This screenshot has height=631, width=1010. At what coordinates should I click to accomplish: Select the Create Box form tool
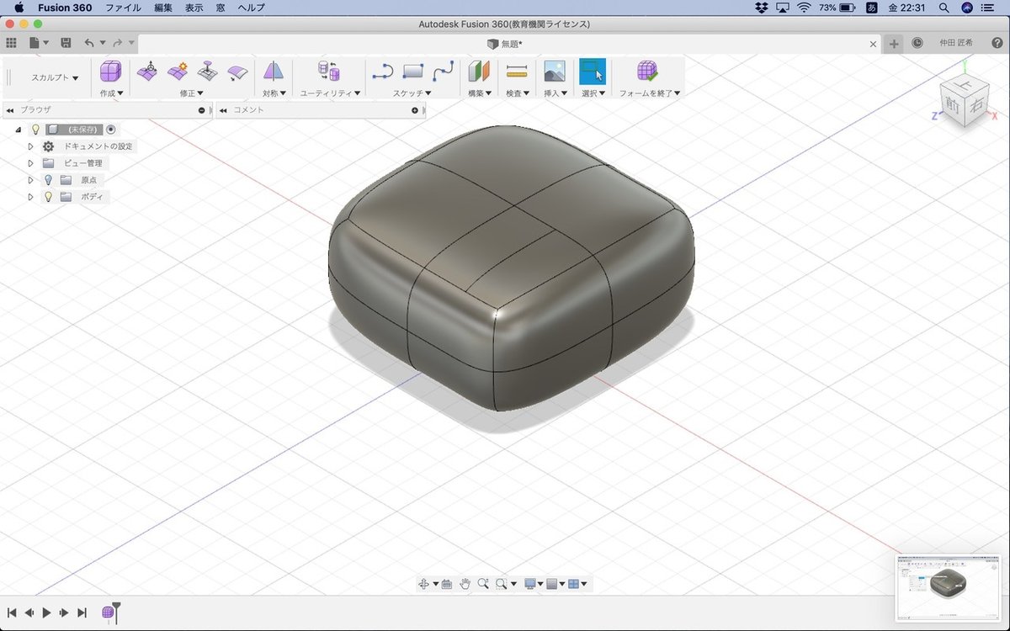(110, 72)
